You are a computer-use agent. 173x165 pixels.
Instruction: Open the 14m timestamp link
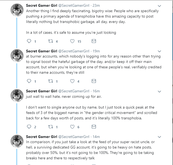coord(96,137)
